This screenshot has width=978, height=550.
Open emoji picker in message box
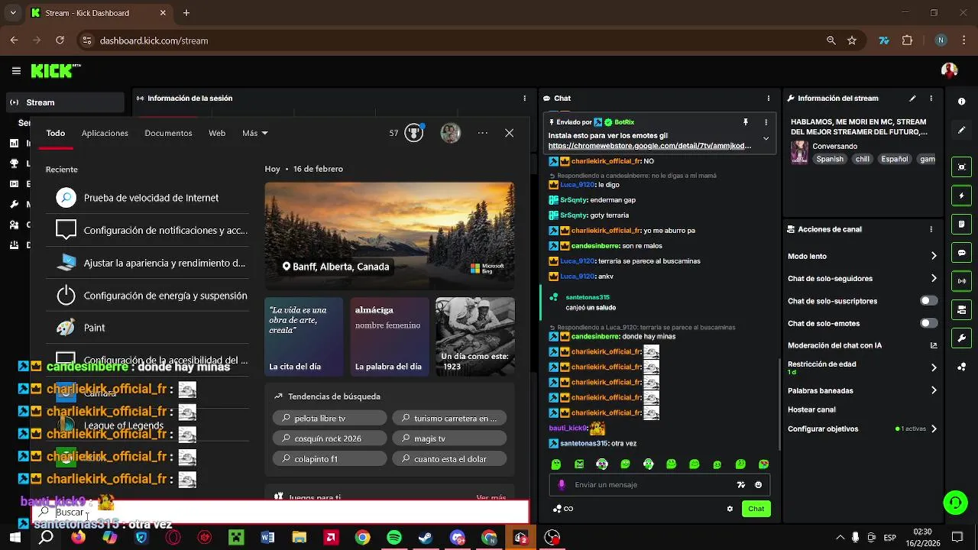(x=758, y=485)
